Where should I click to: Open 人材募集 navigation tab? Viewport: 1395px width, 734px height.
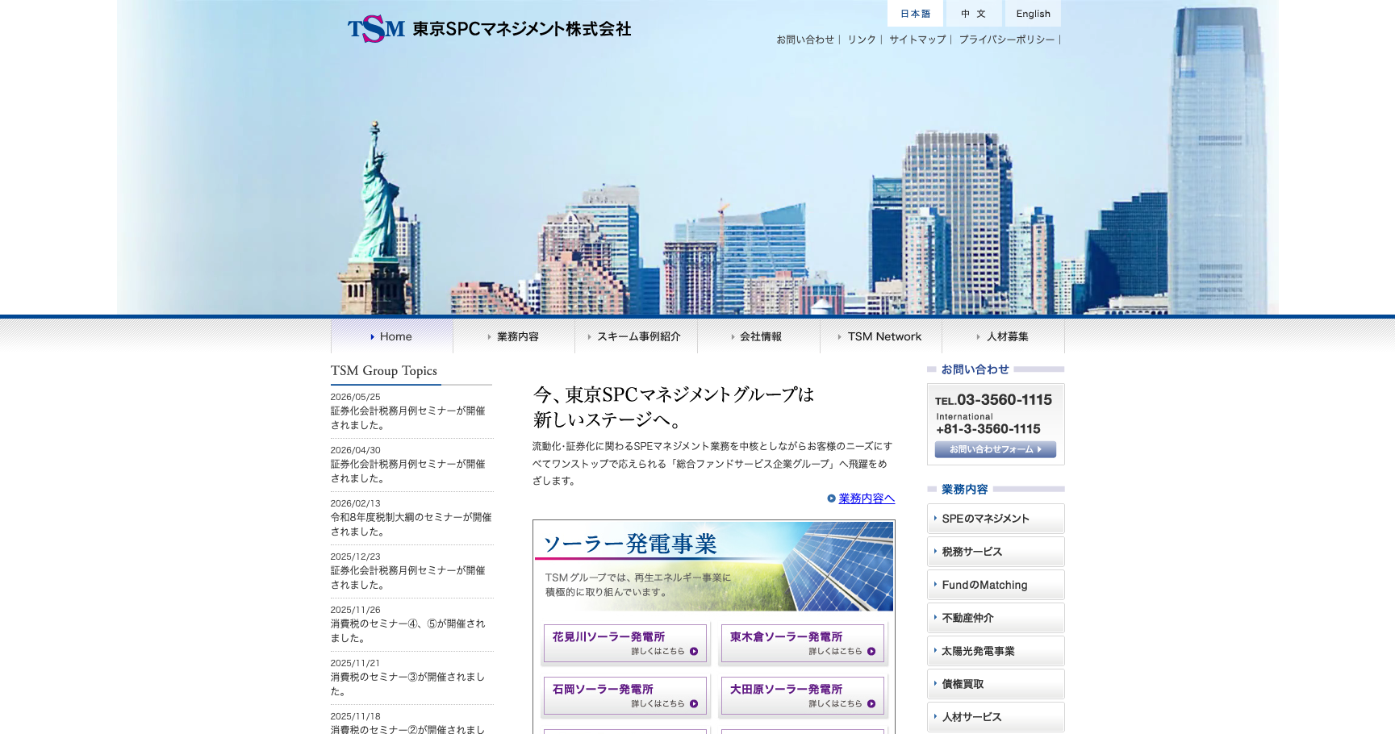pos(1004,336)
